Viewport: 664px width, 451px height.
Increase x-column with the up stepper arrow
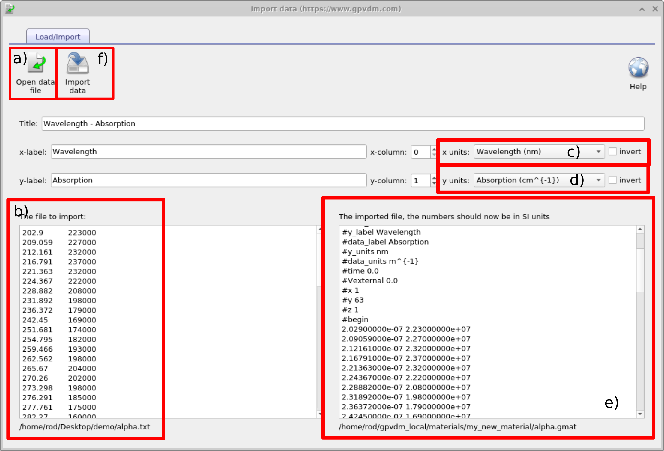pos(434,149)
